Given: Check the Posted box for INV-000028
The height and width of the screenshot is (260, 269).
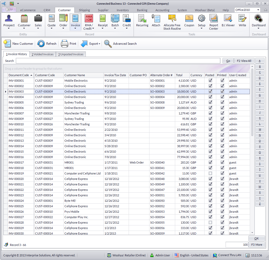Looking at the screenshot, I should click(x=210, y=223).
